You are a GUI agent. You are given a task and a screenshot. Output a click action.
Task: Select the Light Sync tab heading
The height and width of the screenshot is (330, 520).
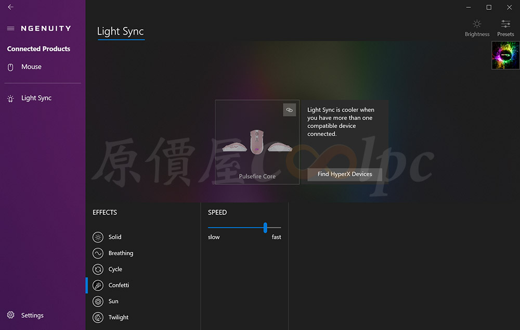click(x=121, y=31)
